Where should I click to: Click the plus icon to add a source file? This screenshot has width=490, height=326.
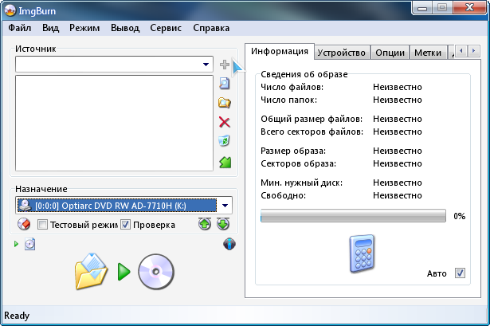click(225, 65)
